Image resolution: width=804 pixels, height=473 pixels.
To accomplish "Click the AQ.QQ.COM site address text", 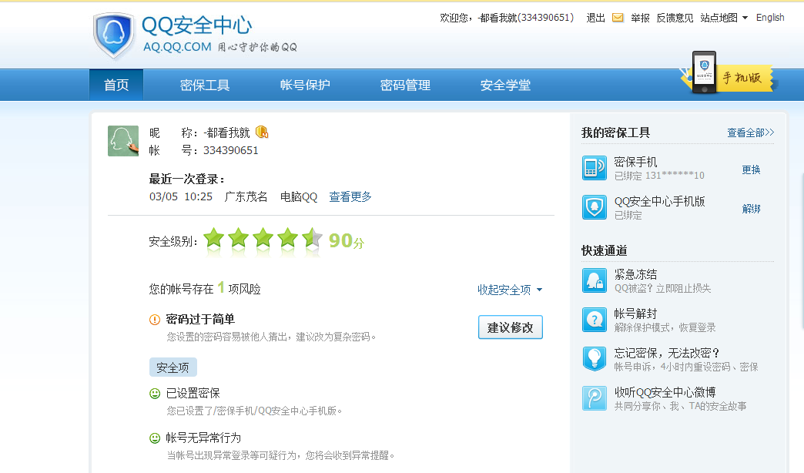I will (177, 47).
